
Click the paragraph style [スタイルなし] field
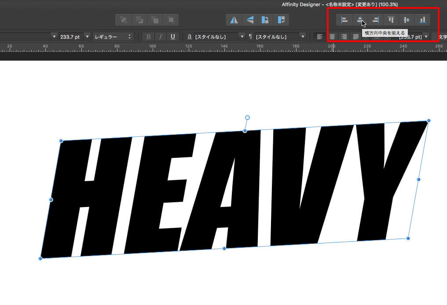[277, 37]
